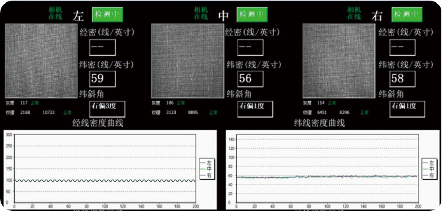Click the 检测中 button for the 左 camera
The image size is (442, 211).
point(108,14)
